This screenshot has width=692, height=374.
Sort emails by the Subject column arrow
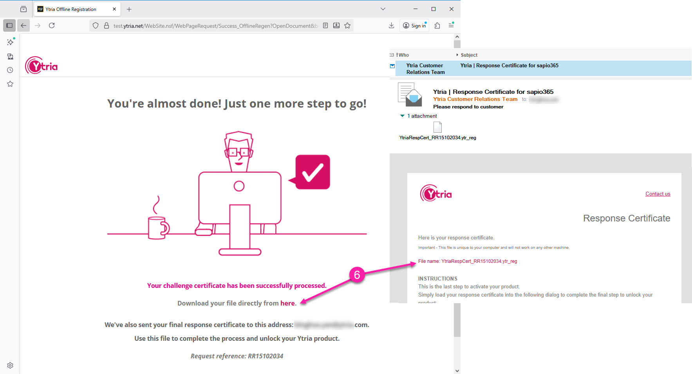pyautogui.click(x=457, y=55)
